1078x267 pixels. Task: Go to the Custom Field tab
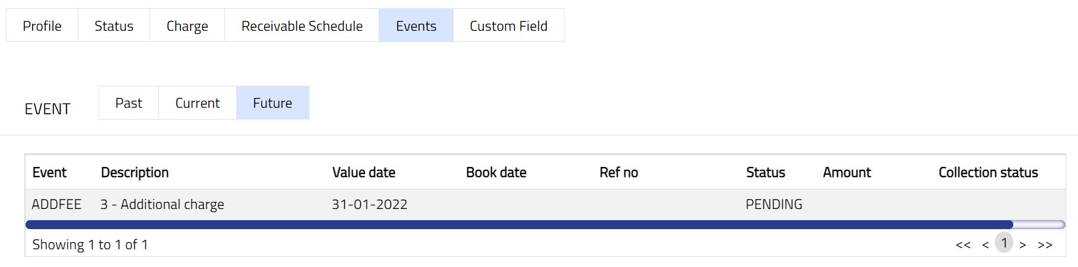coord(508,26)
